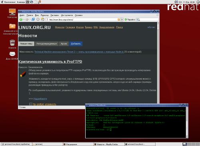Open the Файл menu in Firefox
This screenshot has height=146, width=200.
[22, 15]
